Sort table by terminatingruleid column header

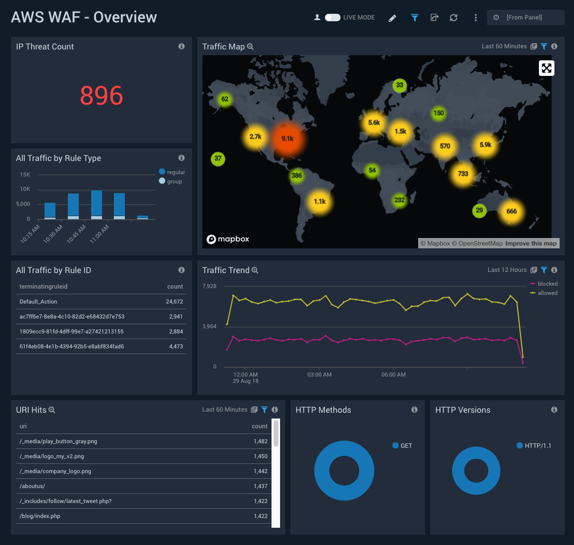pyautogui.click(x=44, y=286)
